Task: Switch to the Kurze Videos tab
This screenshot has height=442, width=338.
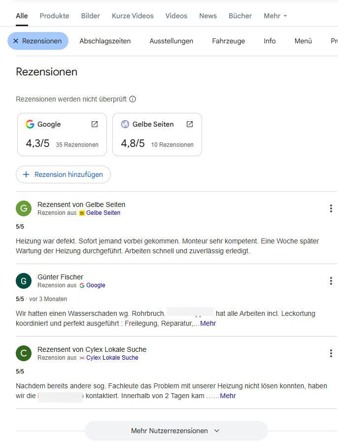Action: tap(133, 16)
